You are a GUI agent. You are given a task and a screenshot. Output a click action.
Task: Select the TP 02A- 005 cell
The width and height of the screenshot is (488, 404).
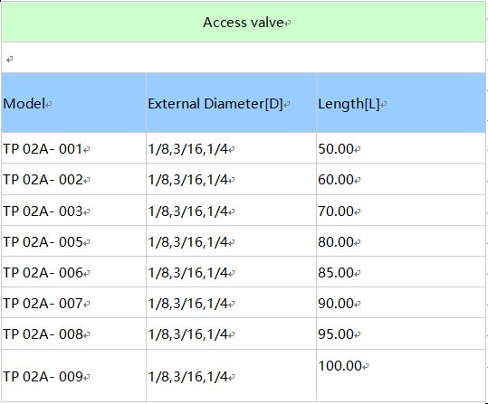[73, 241]
